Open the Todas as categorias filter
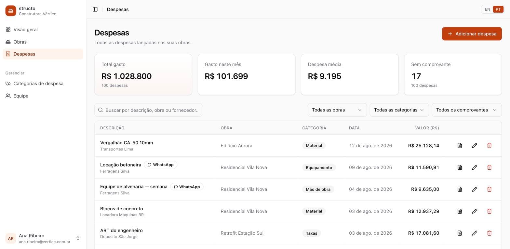This screenshot has height=249, width=510. [399, 110]
